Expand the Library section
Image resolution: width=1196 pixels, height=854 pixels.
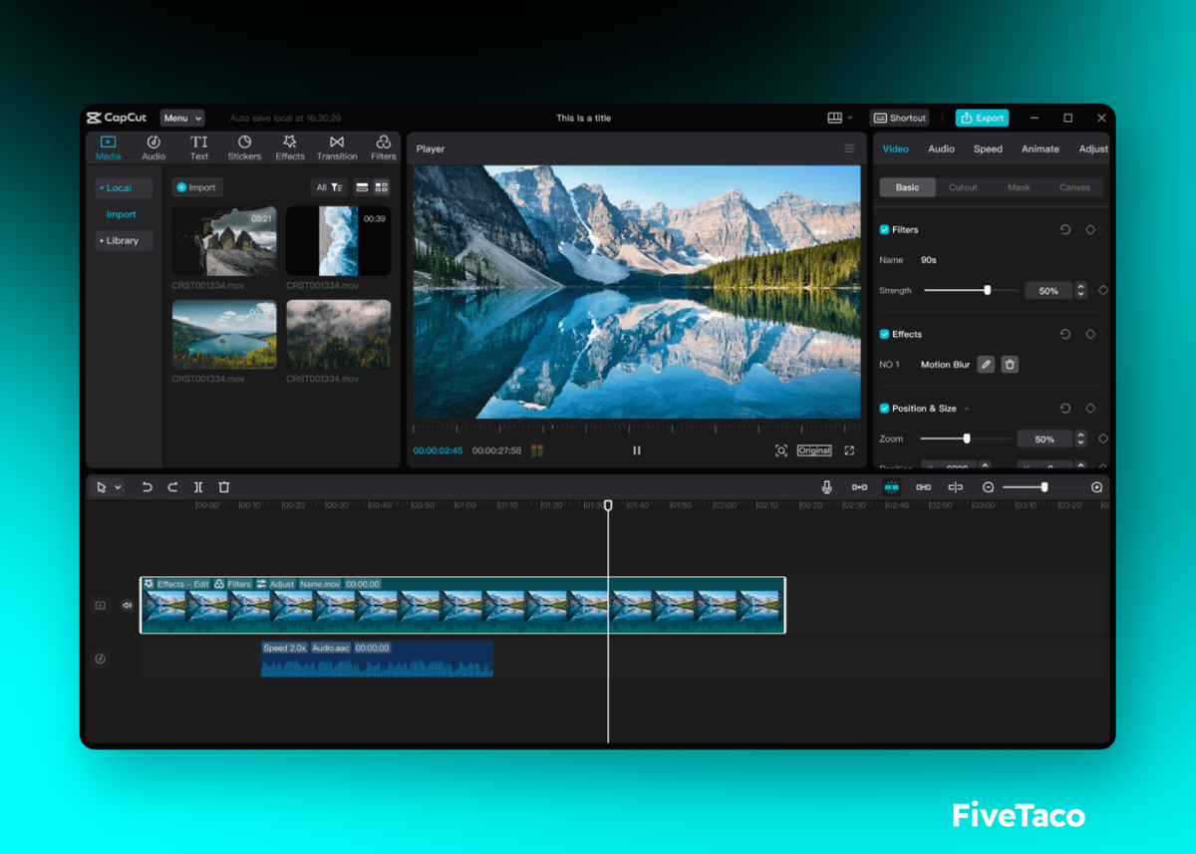point(124,240)
